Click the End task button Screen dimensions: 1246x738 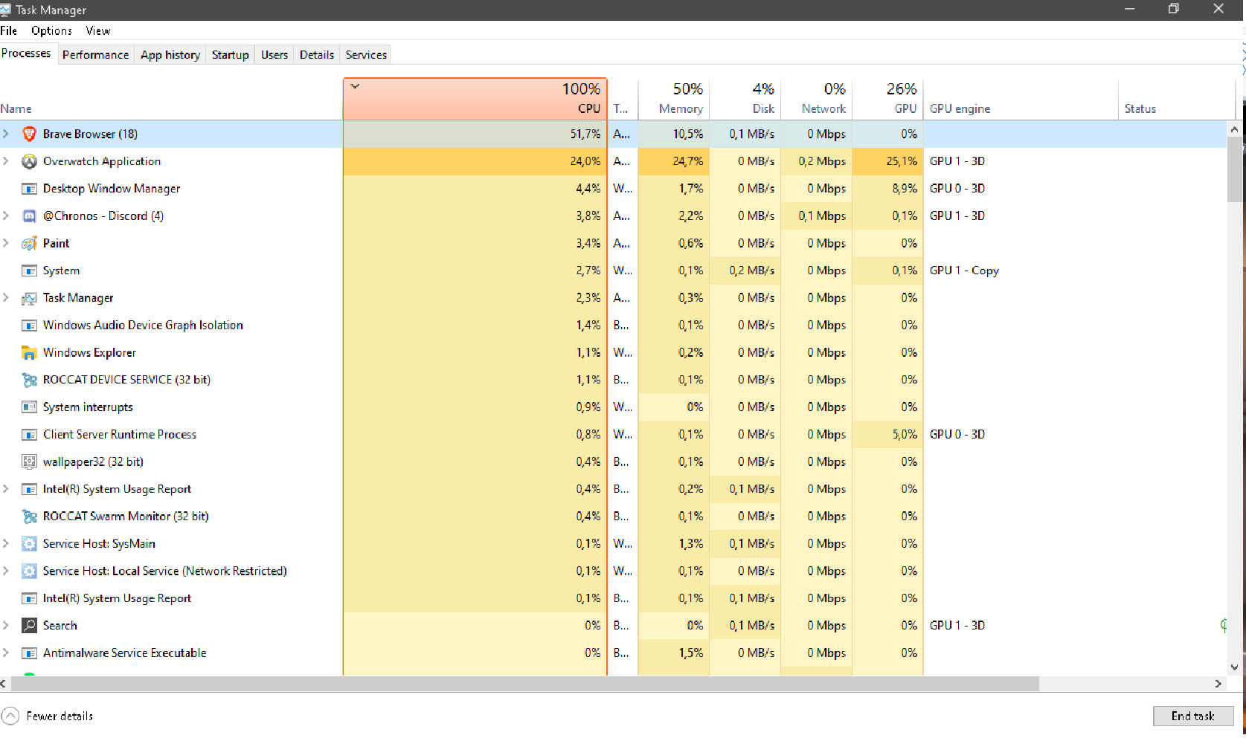(x=1193, y=716)
